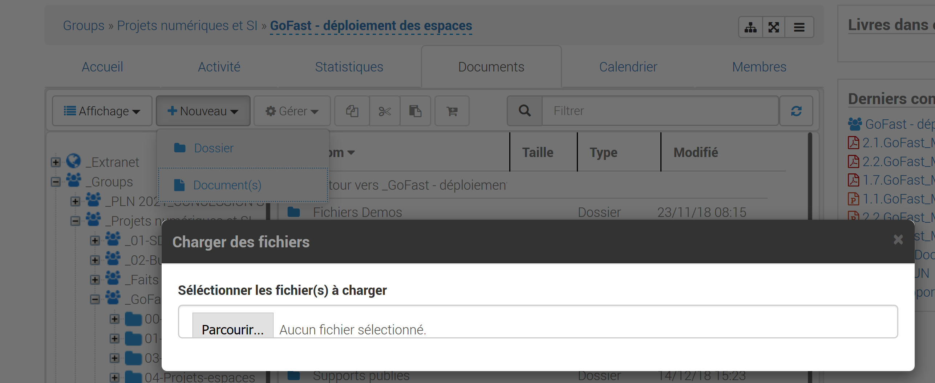This screenshot has height=383, width=935.
Task: Click the fullscreen expand arrows icon
Action: point(774,27)
